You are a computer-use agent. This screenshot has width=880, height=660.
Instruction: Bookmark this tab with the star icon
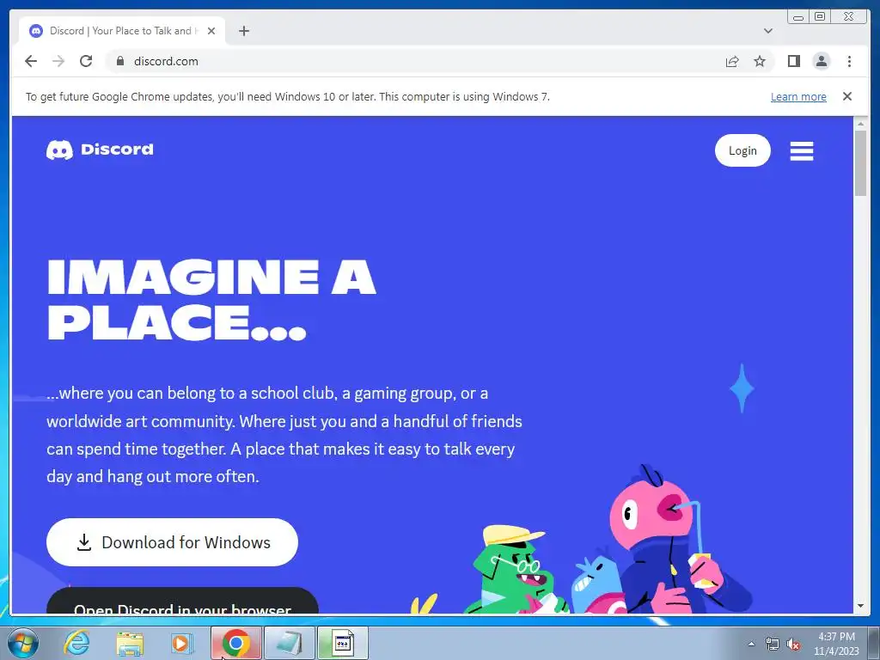[760, 61]
